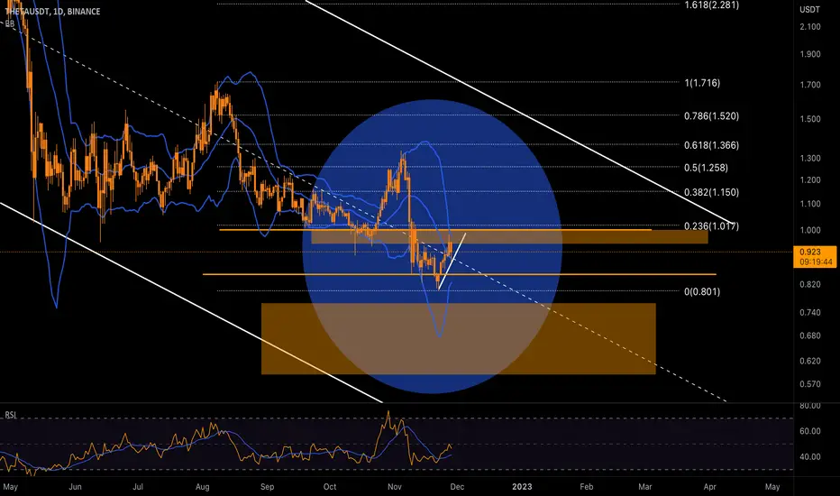Click the 1.618(2.281) Fibonacci level label
The height and width of the screenshot is (496, 840).
pyautogui.click(x=711, y=5)
